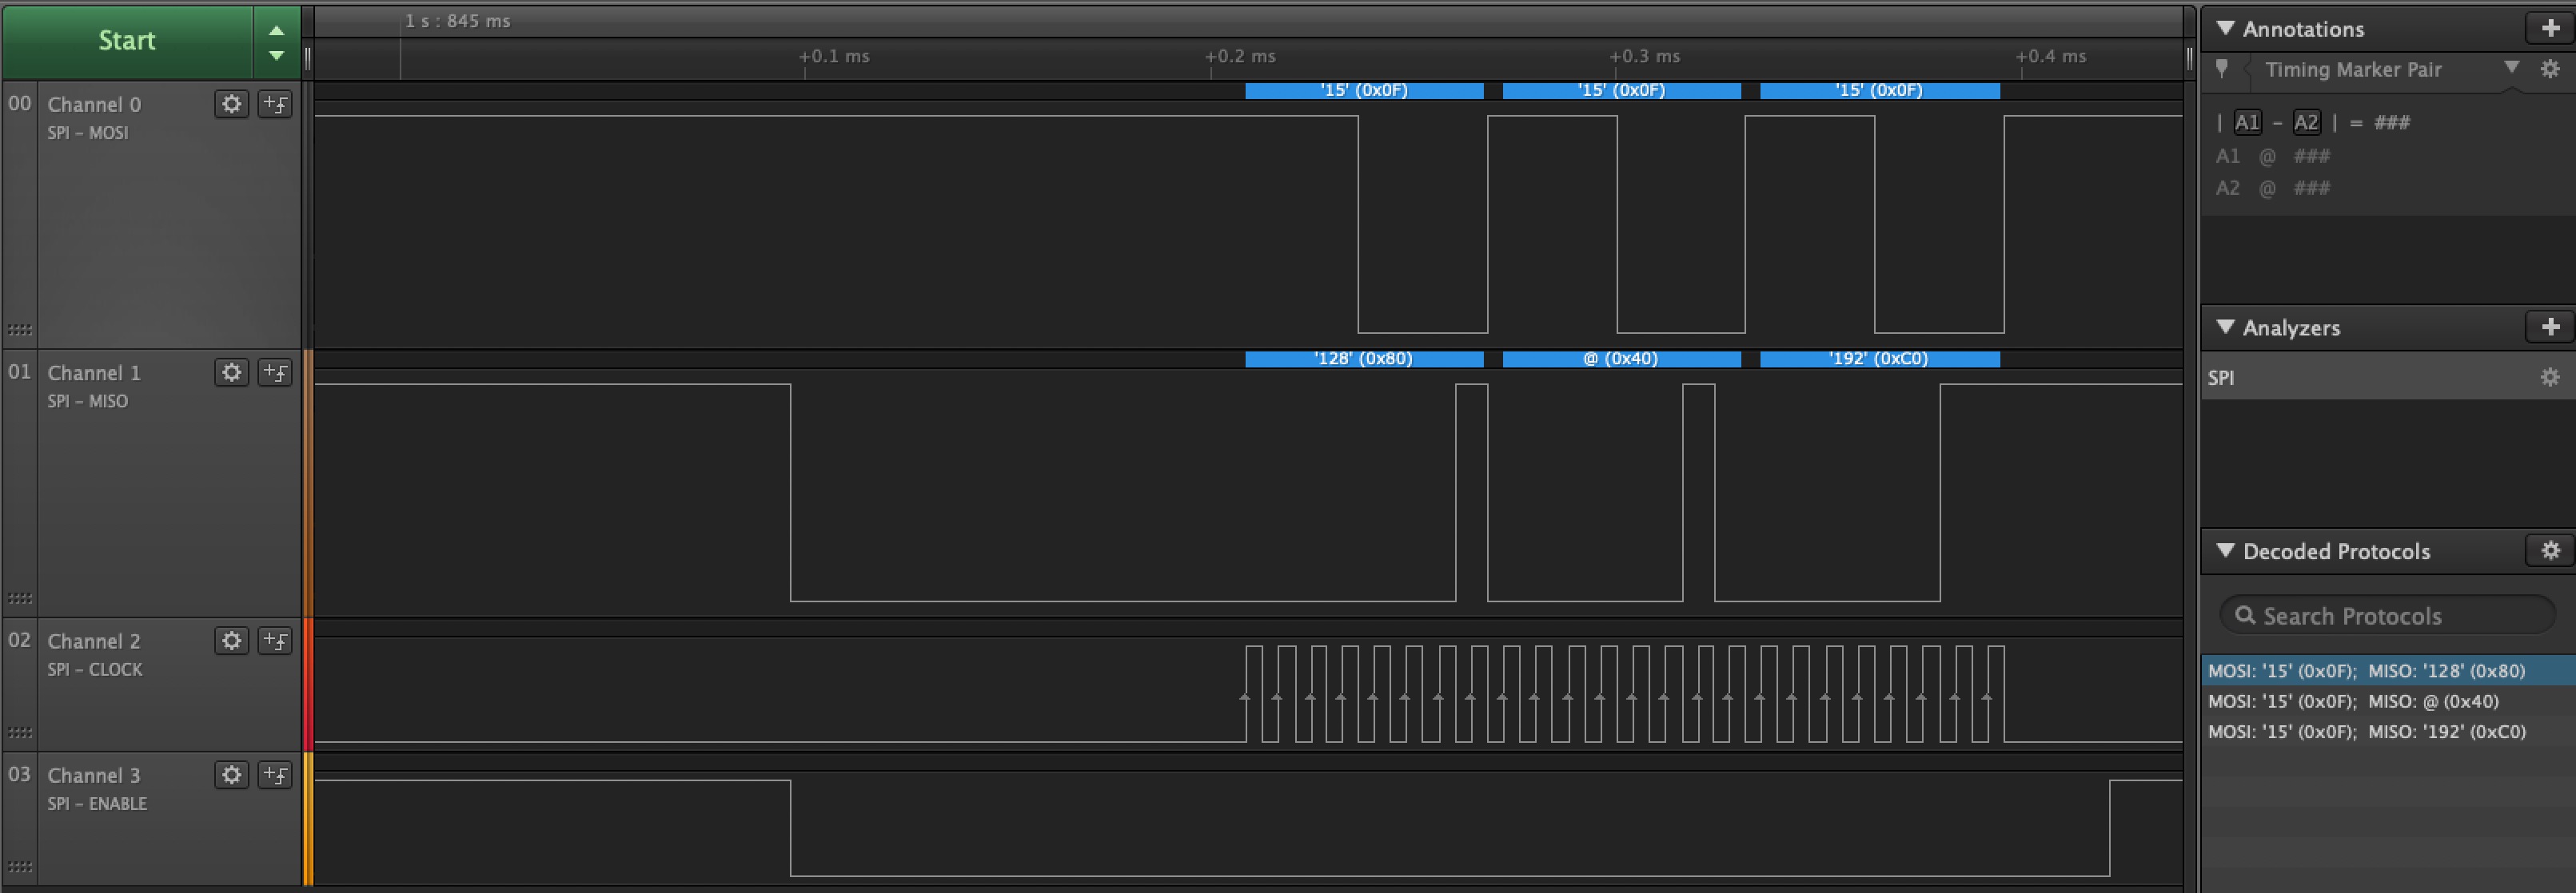The height and width of the screenshot is (893, 2576).
Task: Click Channel 2 trigger edge button
Action: [275, 641]
